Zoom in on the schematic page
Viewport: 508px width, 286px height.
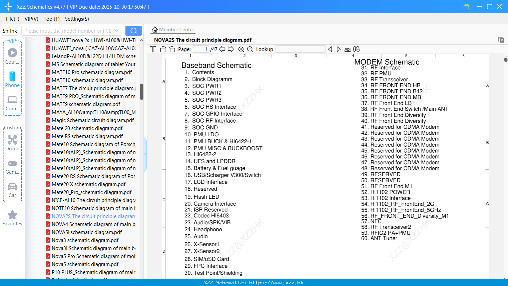pos(241,49)
